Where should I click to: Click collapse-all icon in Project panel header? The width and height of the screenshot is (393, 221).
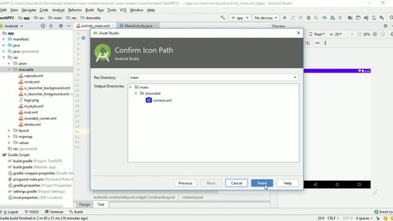[x=51, y=26]
